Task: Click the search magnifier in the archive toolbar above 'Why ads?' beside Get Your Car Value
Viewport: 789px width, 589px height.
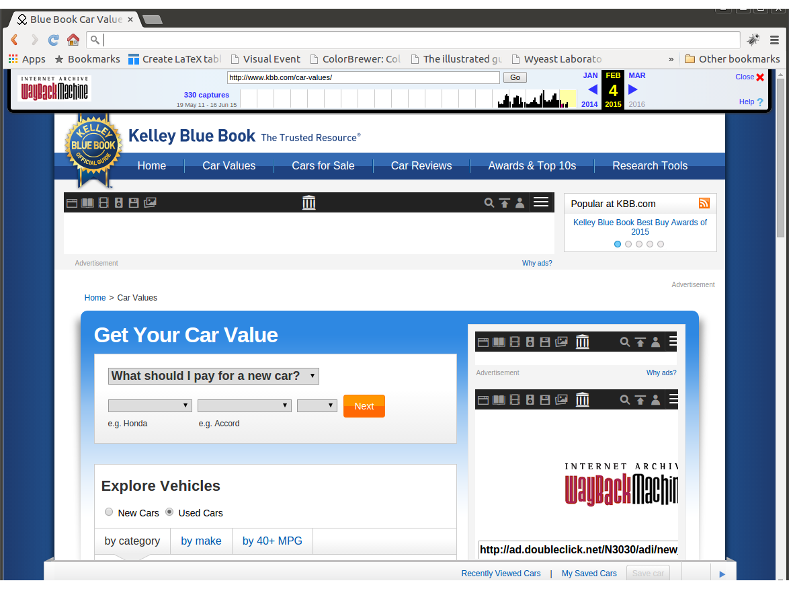Action: [625, 342]
